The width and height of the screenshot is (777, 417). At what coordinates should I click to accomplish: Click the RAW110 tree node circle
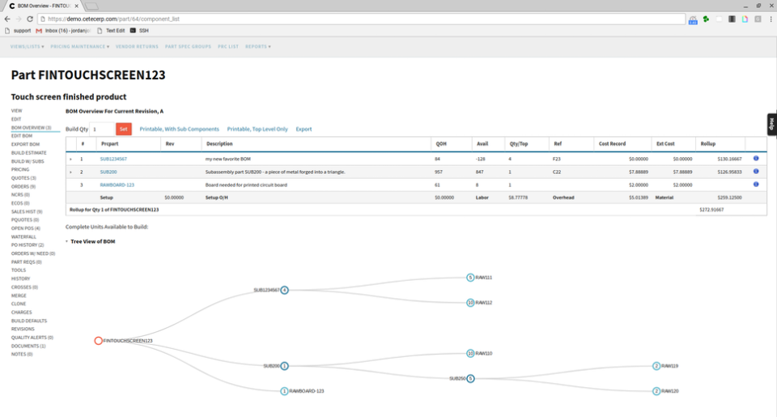(470, 353)
